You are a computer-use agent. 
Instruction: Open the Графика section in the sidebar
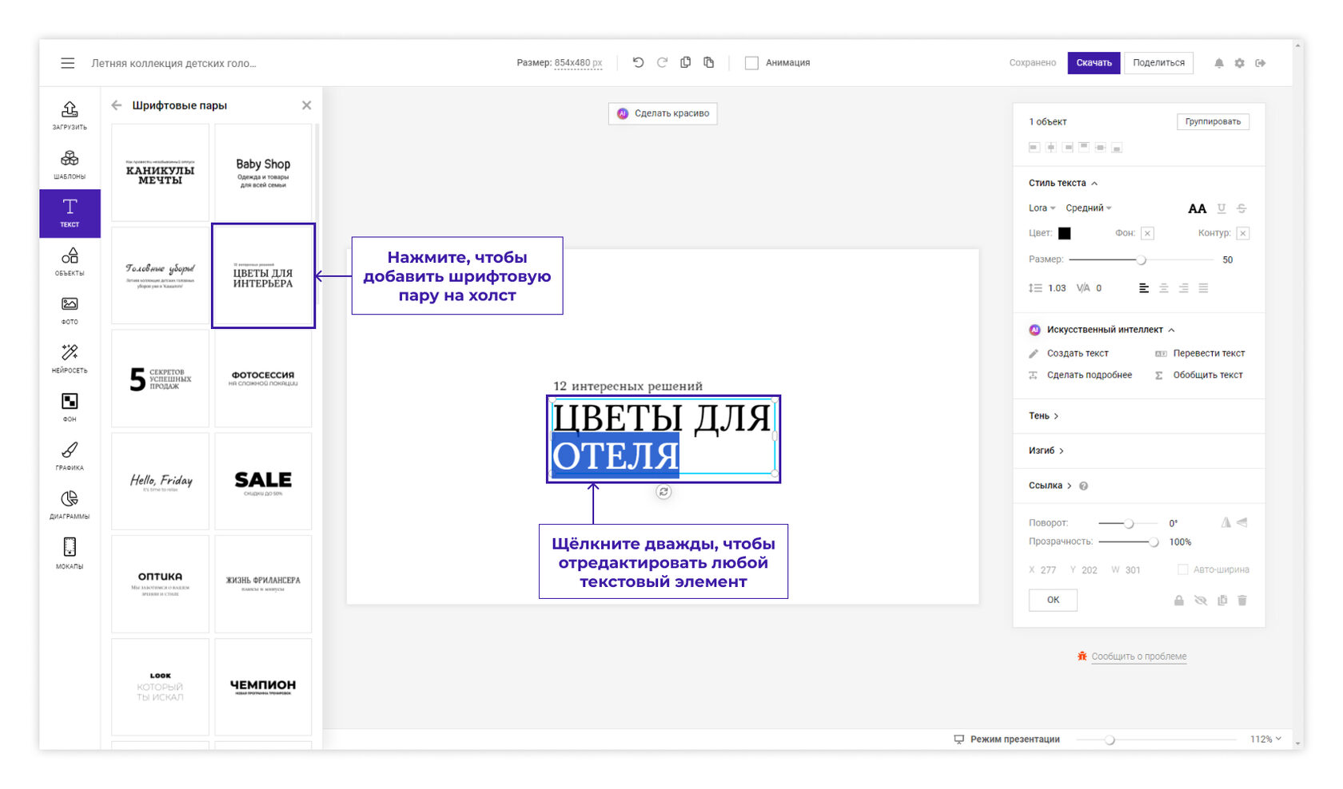[x=70, y=456]
